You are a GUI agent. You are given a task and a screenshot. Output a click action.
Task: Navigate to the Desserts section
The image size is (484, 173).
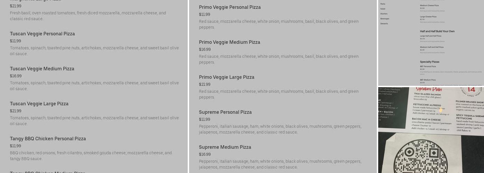point(384,24)
